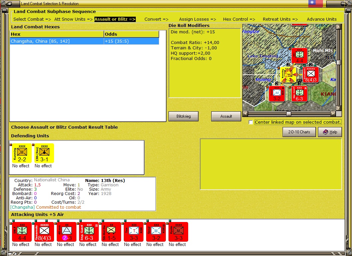Select the Ten 3-3 attacking unit counter
Screen dimensions: 352x256
[133, 232]
